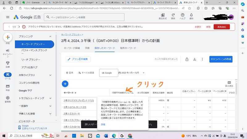The image size is (247, 139).
Task: Open 表示項目 columns icon
Action: pos(229,84)
